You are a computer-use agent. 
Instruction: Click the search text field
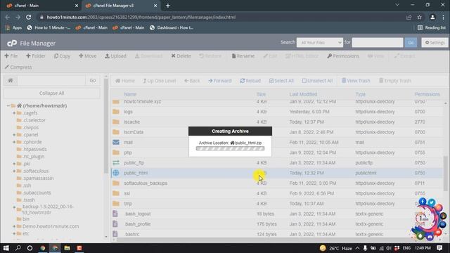point(378,42)
